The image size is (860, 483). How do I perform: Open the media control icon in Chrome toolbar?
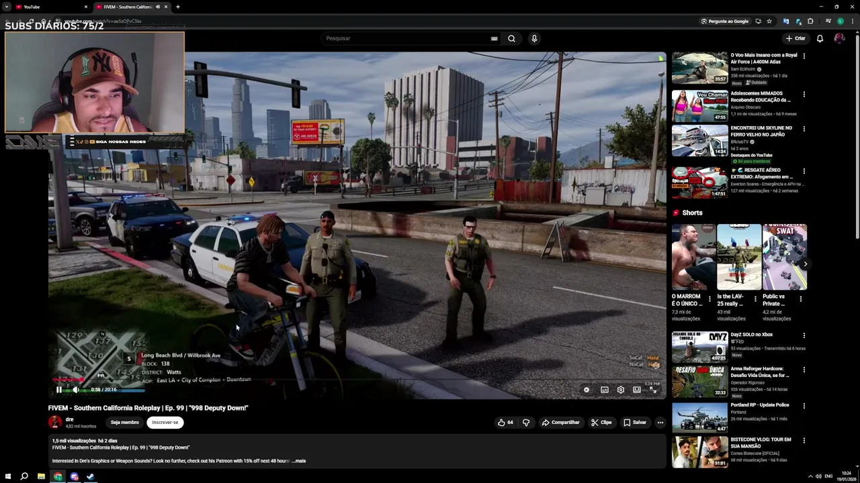[828, 21]
